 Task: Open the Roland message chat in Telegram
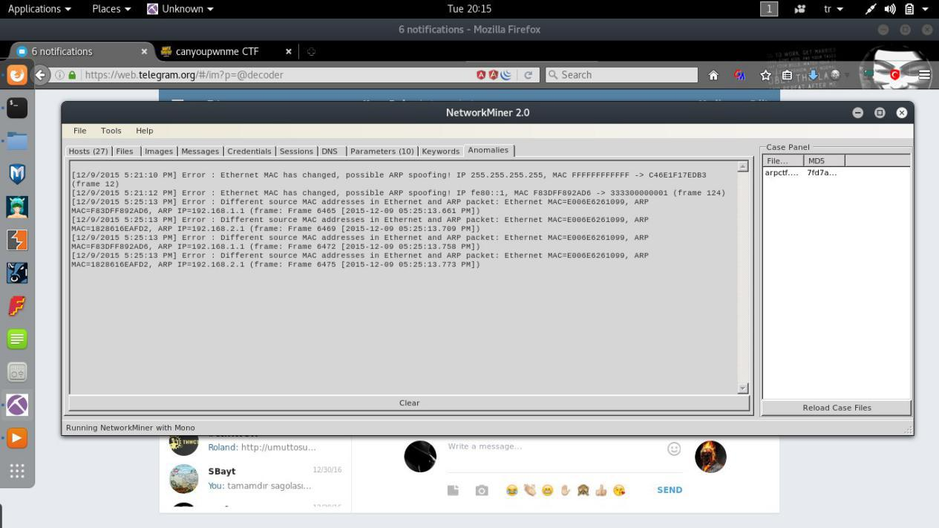point(255,446)
